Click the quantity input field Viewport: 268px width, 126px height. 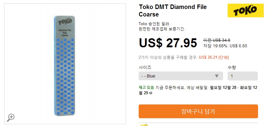(x=242, y=76)
